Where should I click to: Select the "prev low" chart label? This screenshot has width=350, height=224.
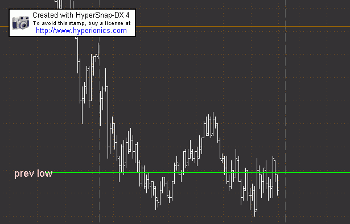tap(33, 173)
